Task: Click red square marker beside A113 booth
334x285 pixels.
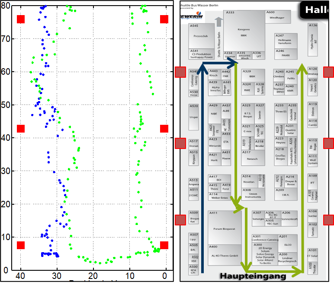Action: [x=328, y=143]
